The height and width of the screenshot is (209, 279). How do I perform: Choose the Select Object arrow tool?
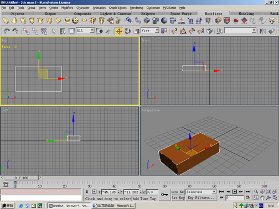(54, 31)
